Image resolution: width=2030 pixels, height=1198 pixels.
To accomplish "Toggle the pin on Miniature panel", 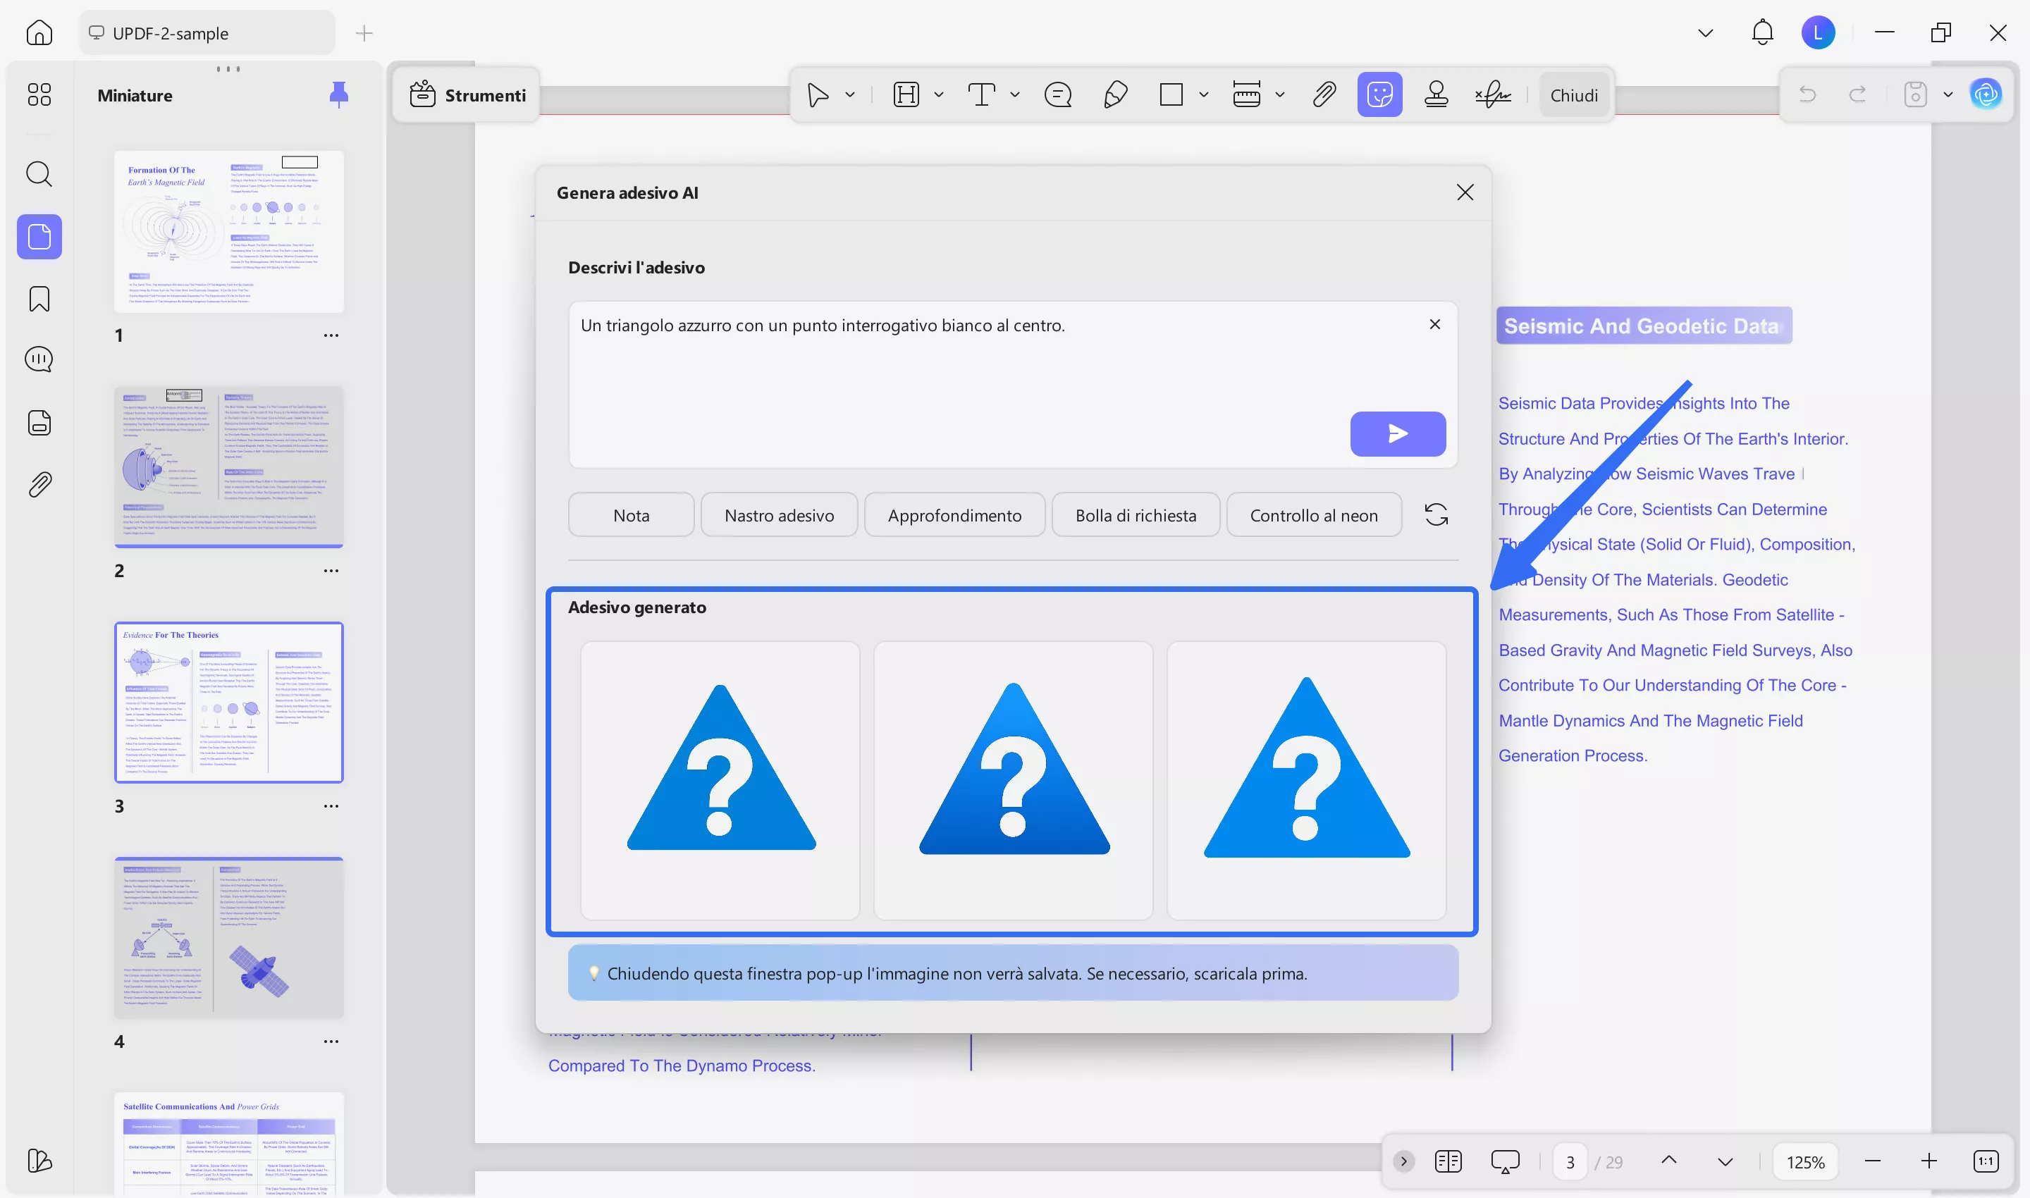I will 338,95.
